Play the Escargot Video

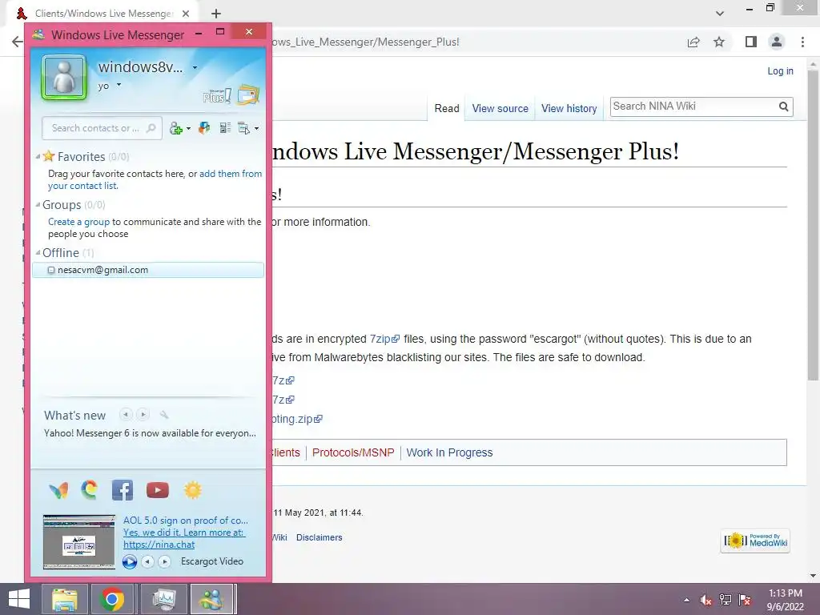(x=130, y=561)
